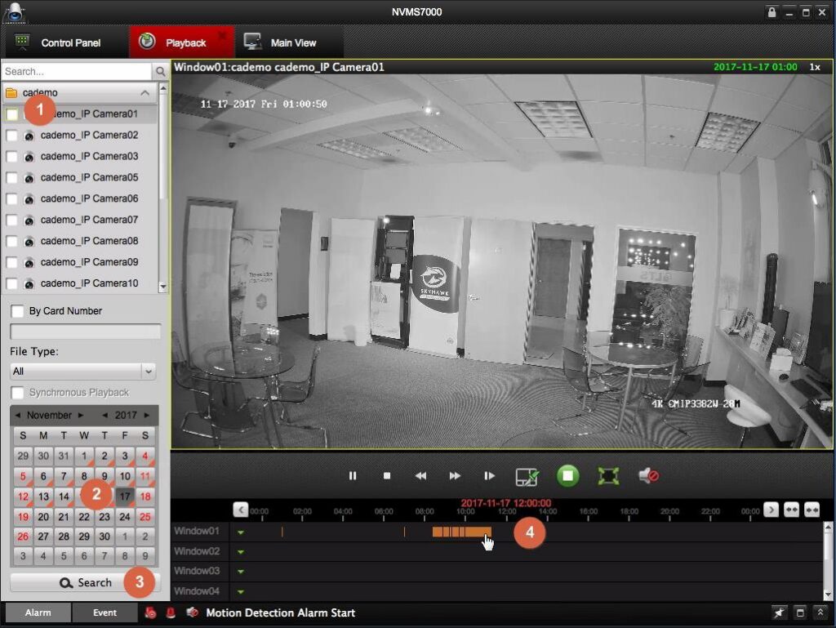This screenshot has width=836, height=628.
Task: Click the green stop recording clip icon
Action: pos(568,475)
